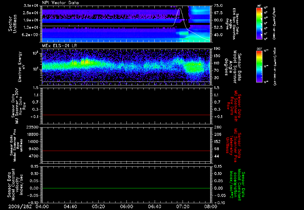Click the DEF energy flux color bar
The width and height of the screenshot is (304, 210).
click(x=259, y=66)
